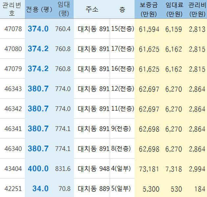207x197 pixels.
Task: Select management number 46343
Action: tap(13, 89)
